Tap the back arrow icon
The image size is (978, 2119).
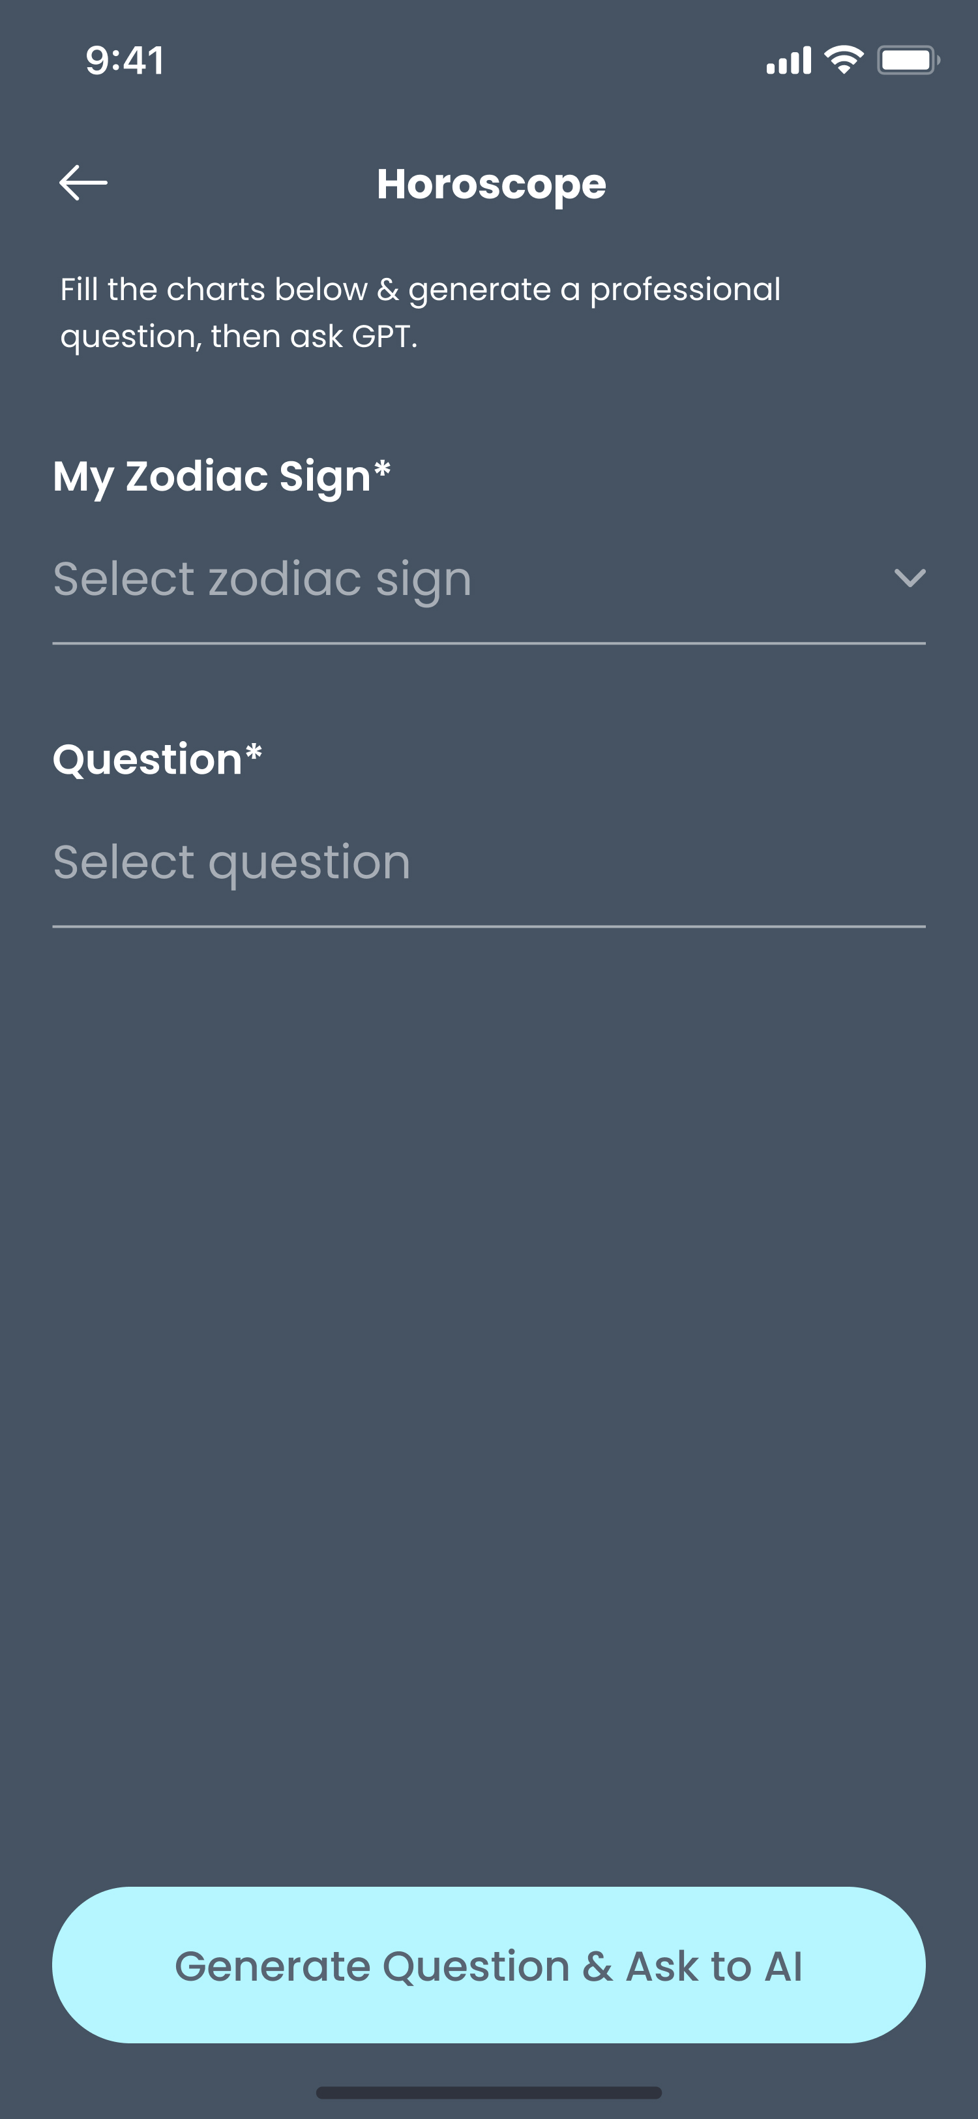pos(83,183)
